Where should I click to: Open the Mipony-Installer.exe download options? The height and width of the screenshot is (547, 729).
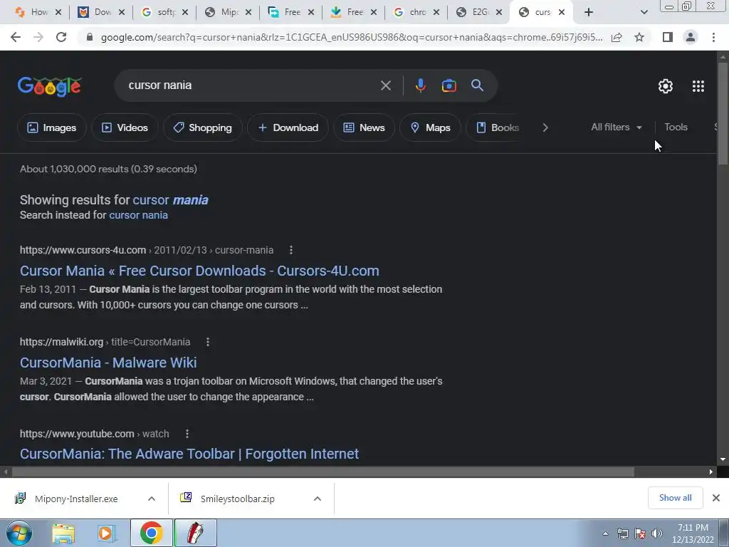tap(152, 499)
